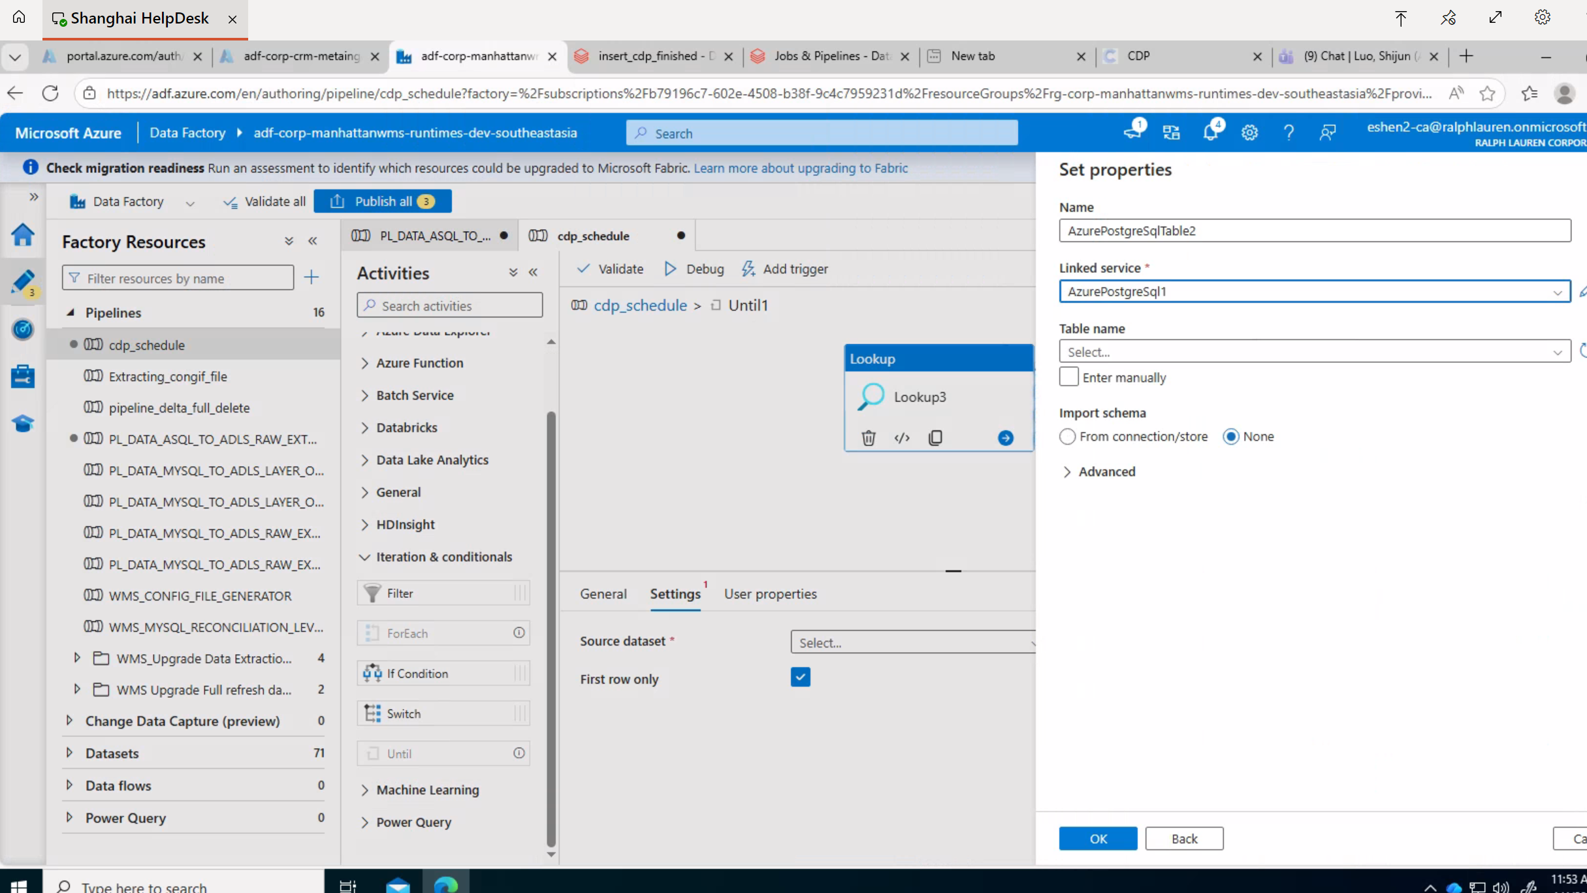1587x893 pixels.
Task: Select the From connection/store radio button
Action: pos(1067,436)
